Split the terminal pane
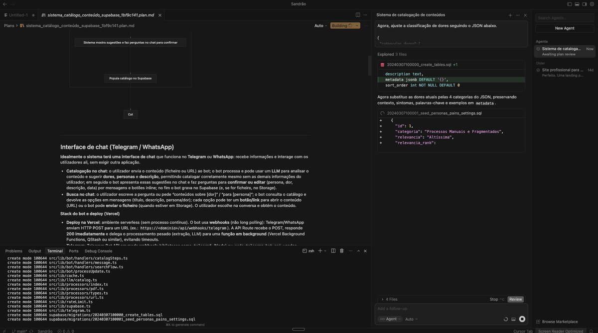 [x=333, y=251]
